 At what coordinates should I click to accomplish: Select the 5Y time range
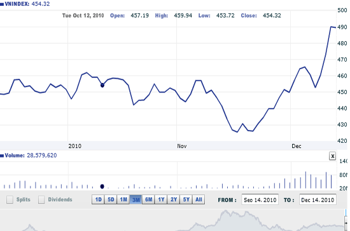[x=186, y=199]
